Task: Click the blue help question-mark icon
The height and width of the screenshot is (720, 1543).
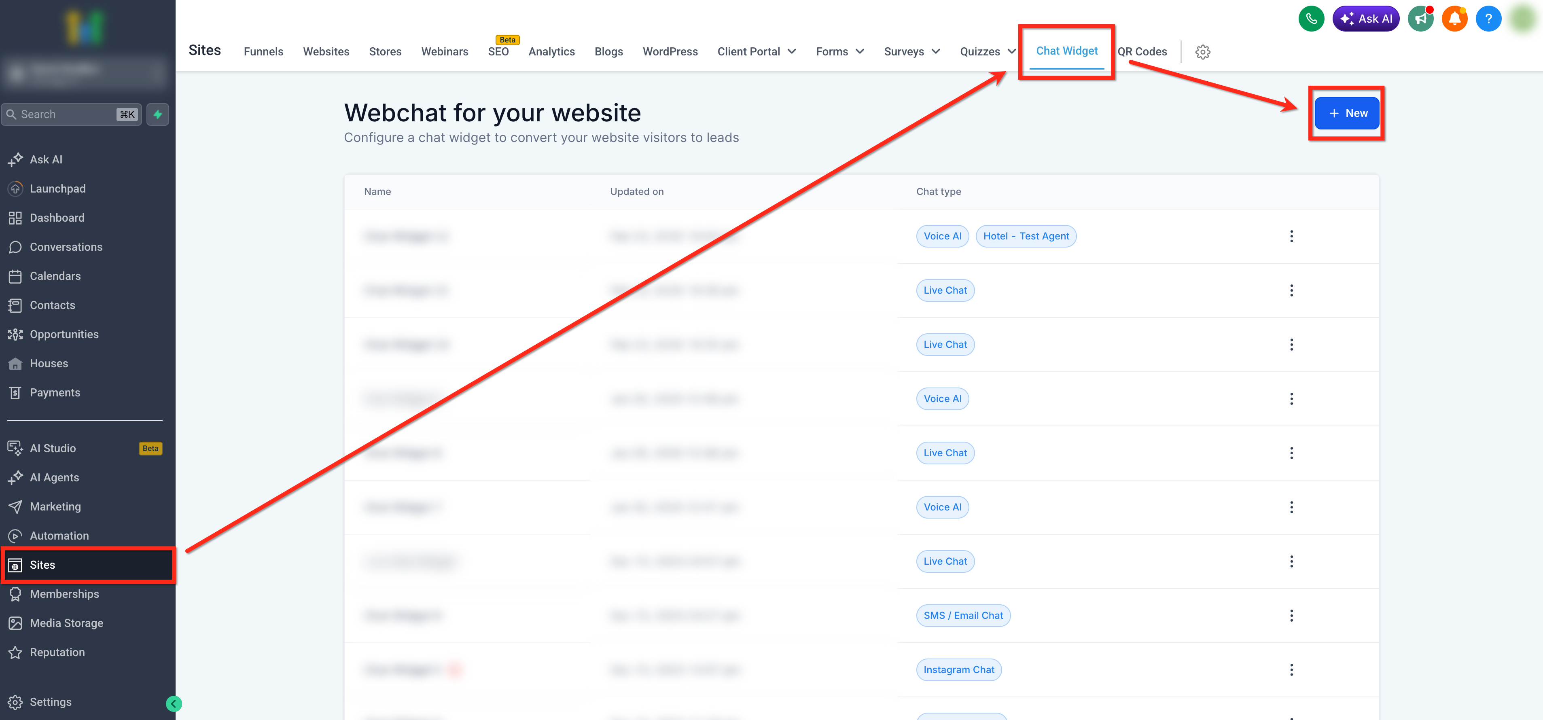Action: tap(1488, 19)
